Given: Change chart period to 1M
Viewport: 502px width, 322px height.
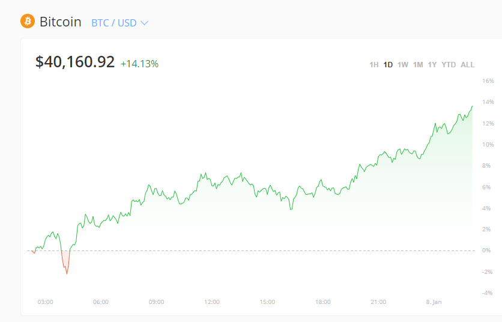Looking at the screenshot, I should click(418, 65).
